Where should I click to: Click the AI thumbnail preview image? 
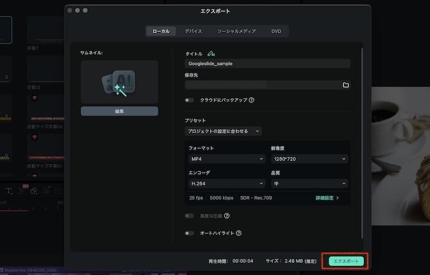click(x=119, y=82)
